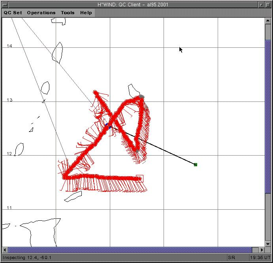
Task: Open the window menu button in the title bar
Action: click(4, 4)
